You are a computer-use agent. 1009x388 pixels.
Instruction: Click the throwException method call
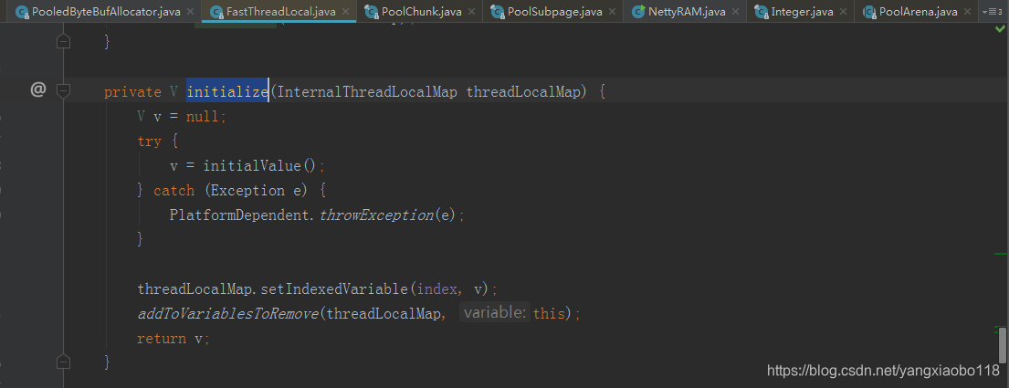click(377, 215)
